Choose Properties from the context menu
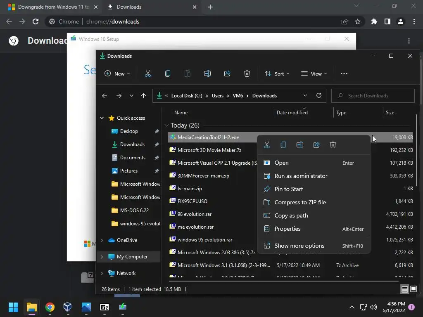Screen dimensions: 423x317 point(314,229)
